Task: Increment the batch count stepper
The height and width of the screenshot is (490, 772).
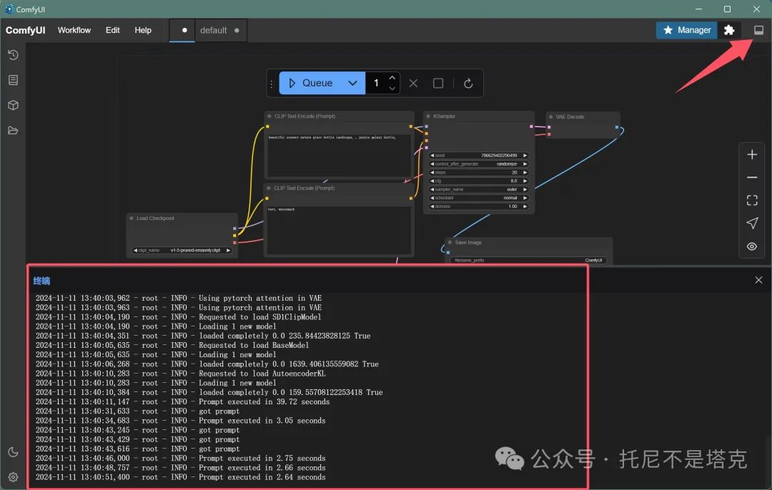Action: coord(392,78)
